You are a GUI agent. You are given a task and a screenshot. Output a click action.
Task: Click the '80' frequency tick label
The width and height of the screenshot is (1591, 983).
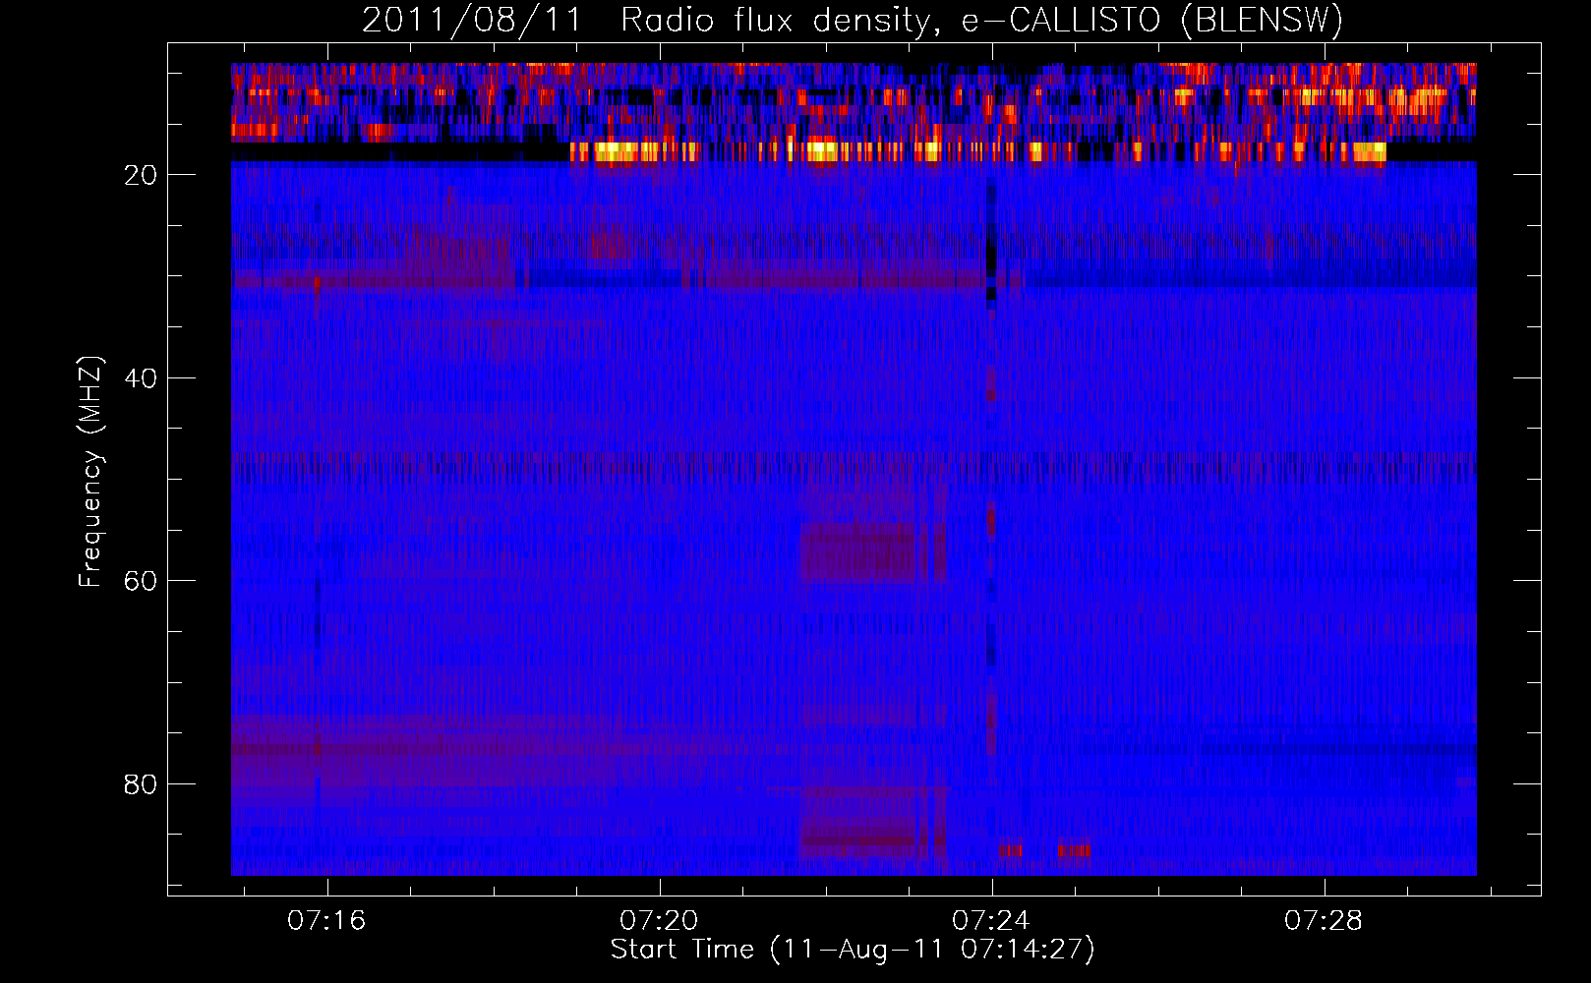click(142, 784)
